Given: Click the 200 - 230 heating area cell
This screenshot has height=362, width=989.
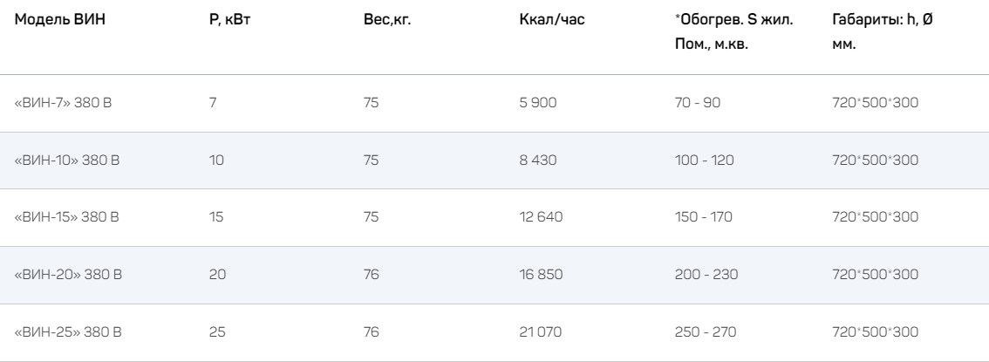Looking at the screenshot, I should [x=700, y=276].
